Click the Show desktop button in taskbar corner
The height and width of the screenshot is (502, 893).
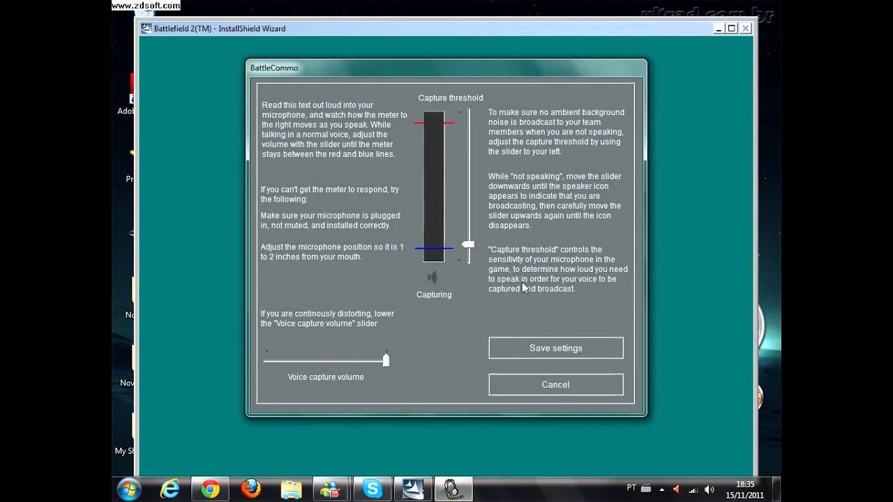click(776, 489)
